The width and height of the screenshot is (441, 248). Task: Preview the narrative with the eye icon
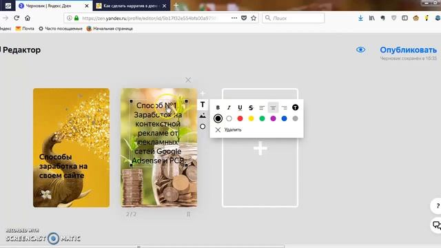360,50
